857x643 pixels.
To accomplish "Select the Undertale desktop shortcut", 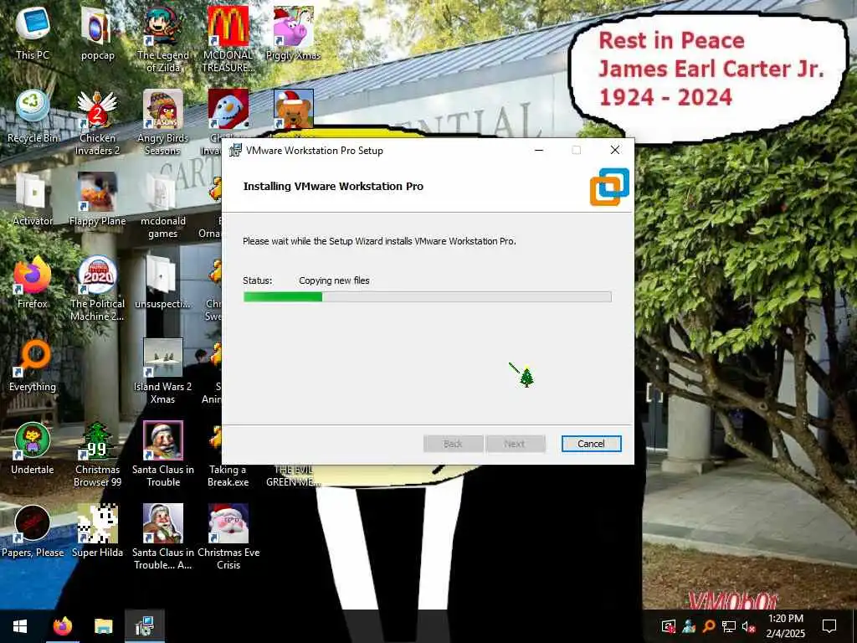I will 33,449.
